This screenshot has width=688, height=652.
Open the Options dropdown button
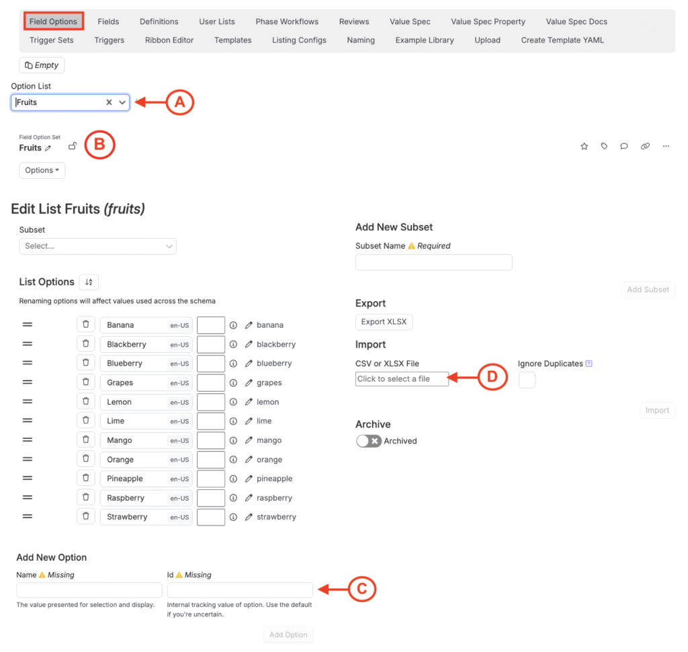click(42, 170)
